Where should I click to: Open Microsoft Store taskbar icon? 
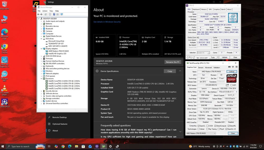(83, 147)
